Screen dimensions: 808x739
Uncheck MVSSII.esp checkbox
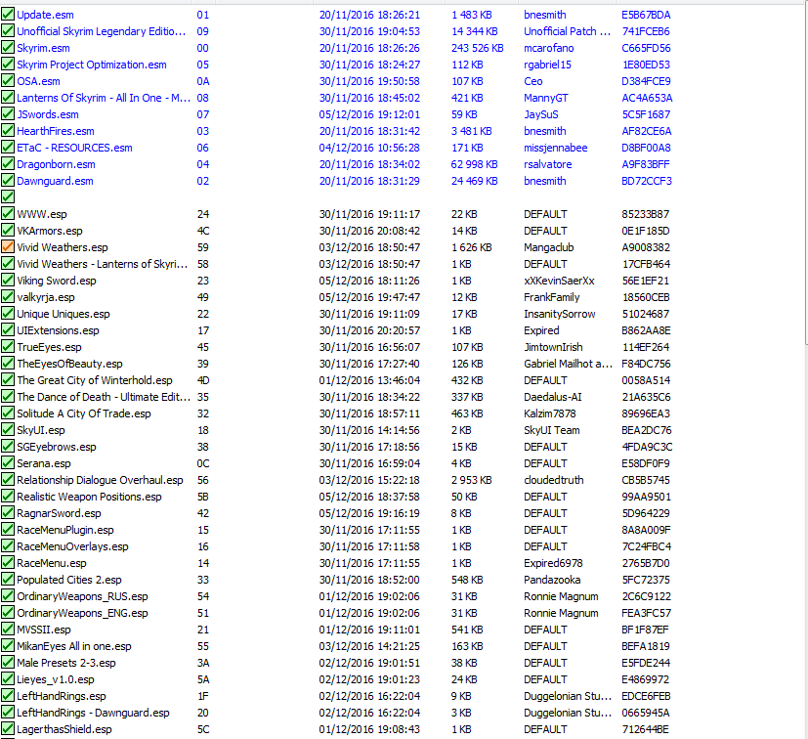click(8, 630)
